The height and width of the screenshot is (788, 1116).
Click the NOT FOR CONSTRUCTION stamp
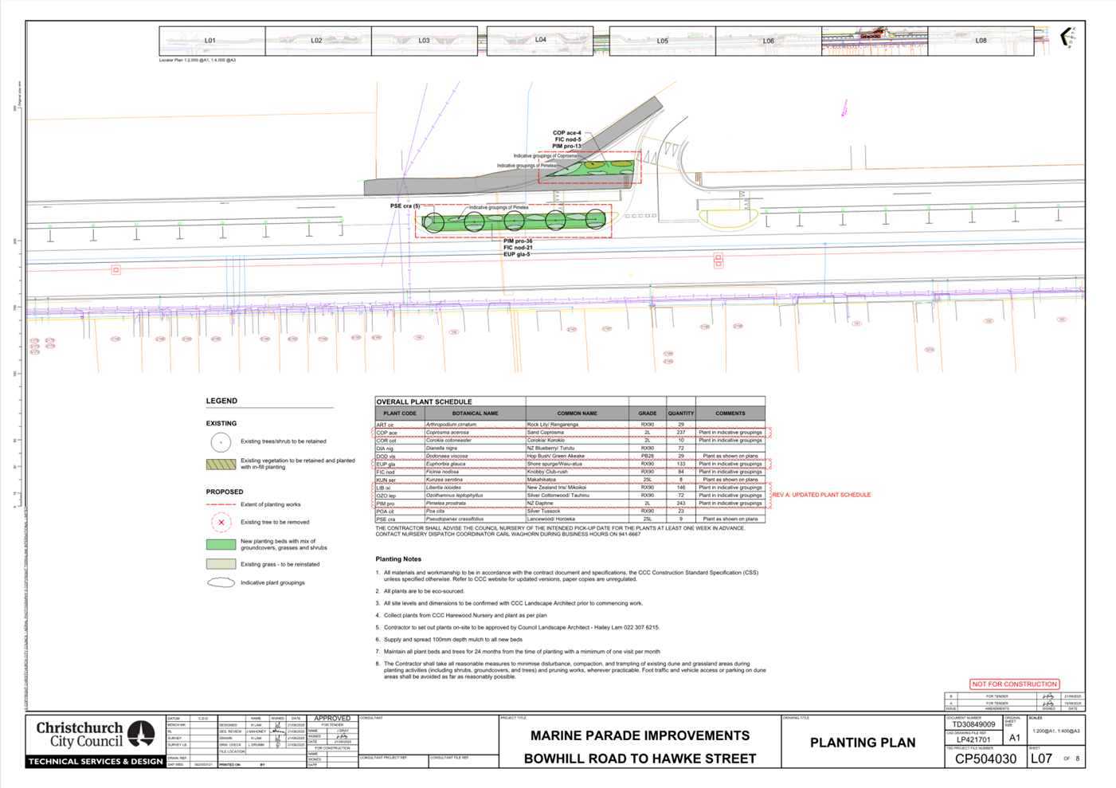1014,684
